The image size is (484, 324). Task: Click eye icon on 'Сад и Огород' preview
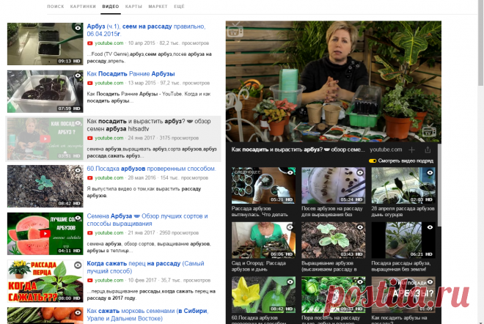pyautogui.click(x=290, y=227)
